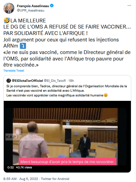Viewport: 136px width, 182px height.
Task: Open @ElDictaTorOfficiel's small avatar icon
Action: (x=8, y=80)
